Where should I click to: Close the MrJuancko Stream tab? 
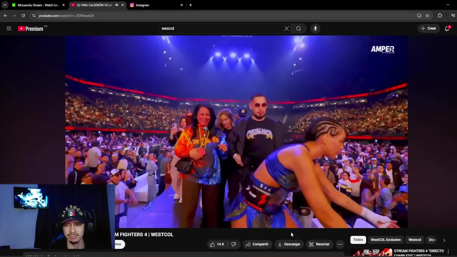(64, 5)
